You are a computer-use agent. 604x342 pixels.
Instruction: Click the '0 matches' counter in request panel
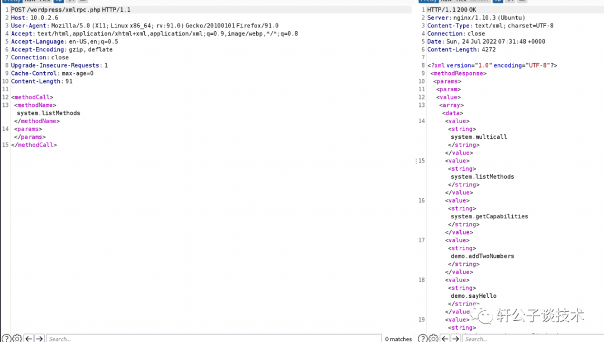tap(398, 339)
